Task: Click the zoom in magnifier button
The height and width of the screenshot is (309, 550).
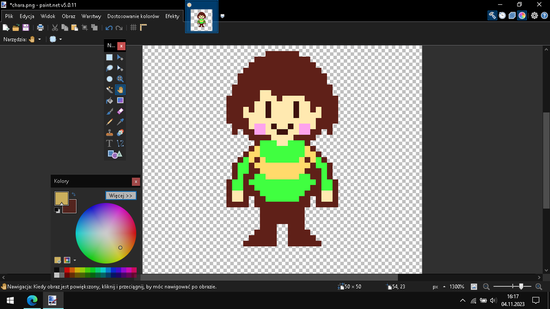Action: coord(539,286)
